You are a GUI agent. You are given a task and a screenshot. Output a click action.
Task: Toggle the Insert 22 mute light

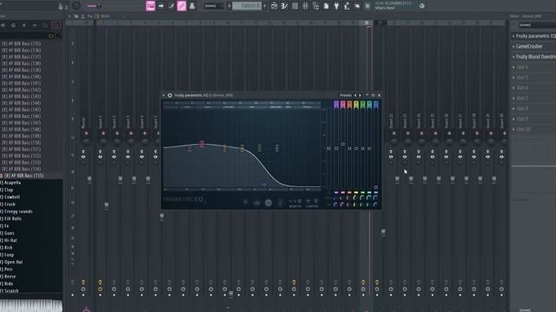[394, 133]
